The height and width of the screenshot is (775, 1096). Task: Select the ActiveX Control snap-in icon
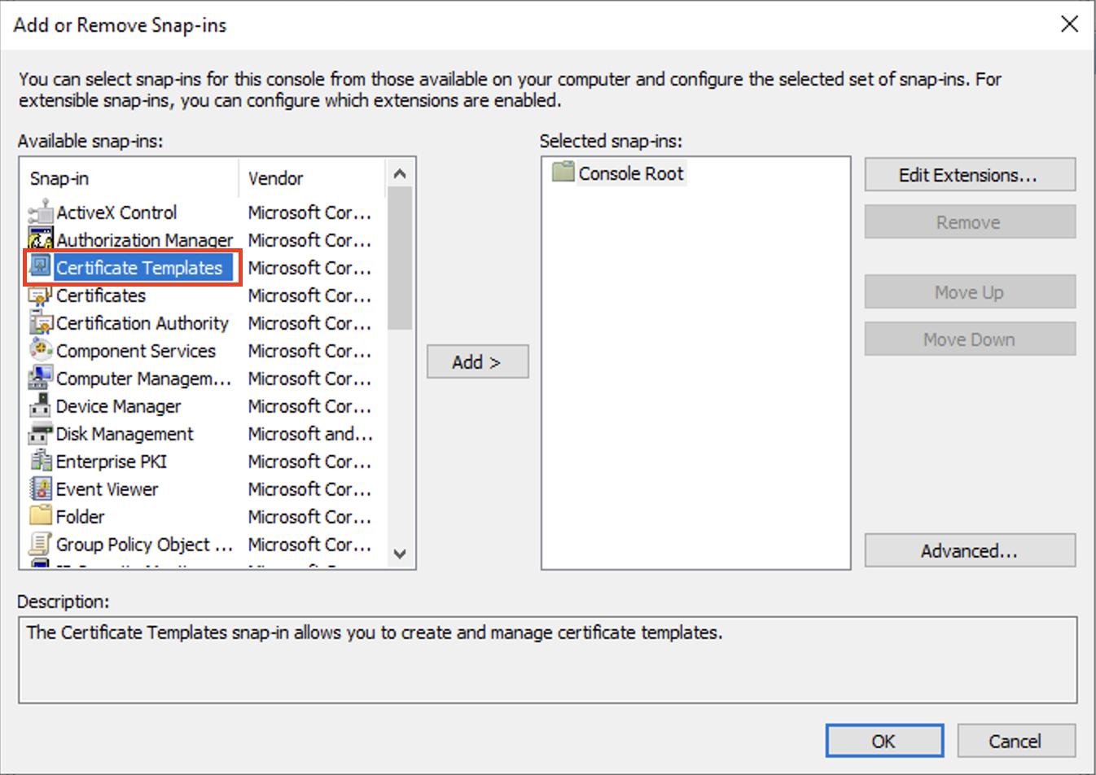41,212
